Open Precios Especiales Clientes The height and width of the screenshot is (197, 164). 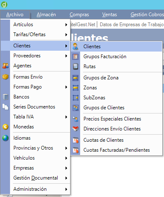click(116, 119)
